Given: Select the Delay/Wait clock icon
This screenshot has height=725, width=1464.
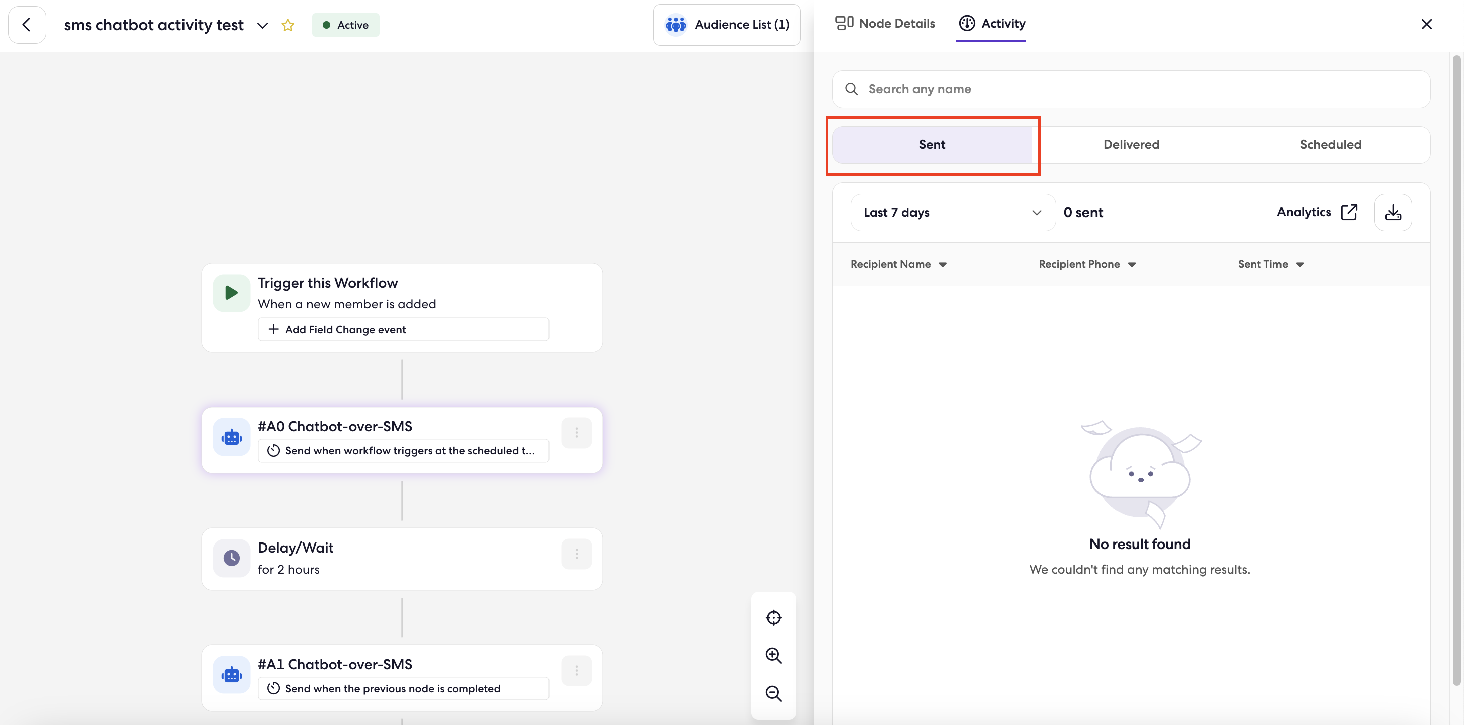Looking at the screenshot, I should 231,558.
